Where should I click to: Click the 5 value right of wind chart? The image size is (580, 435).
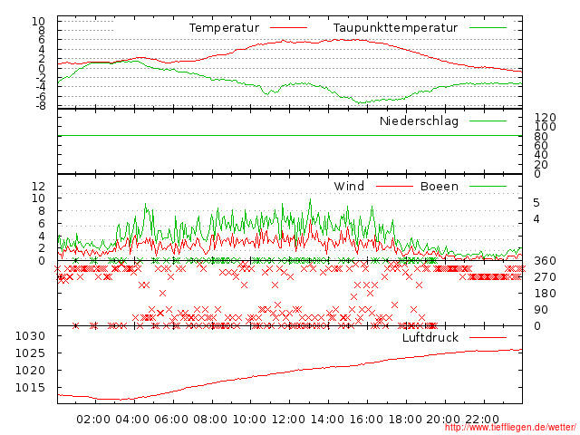click(536, 203)
